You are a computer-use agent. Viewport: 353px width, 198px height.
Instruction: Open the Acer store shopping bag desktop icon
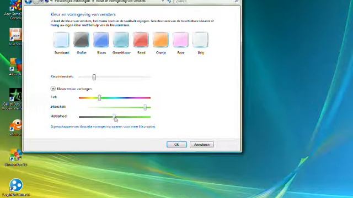15,37
